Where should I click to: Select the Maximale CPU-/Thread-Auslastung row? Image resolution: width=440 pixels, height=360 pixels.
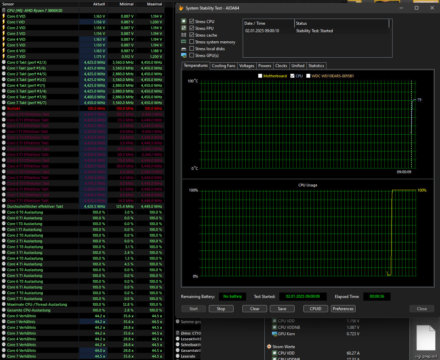[x=82, y=304]
